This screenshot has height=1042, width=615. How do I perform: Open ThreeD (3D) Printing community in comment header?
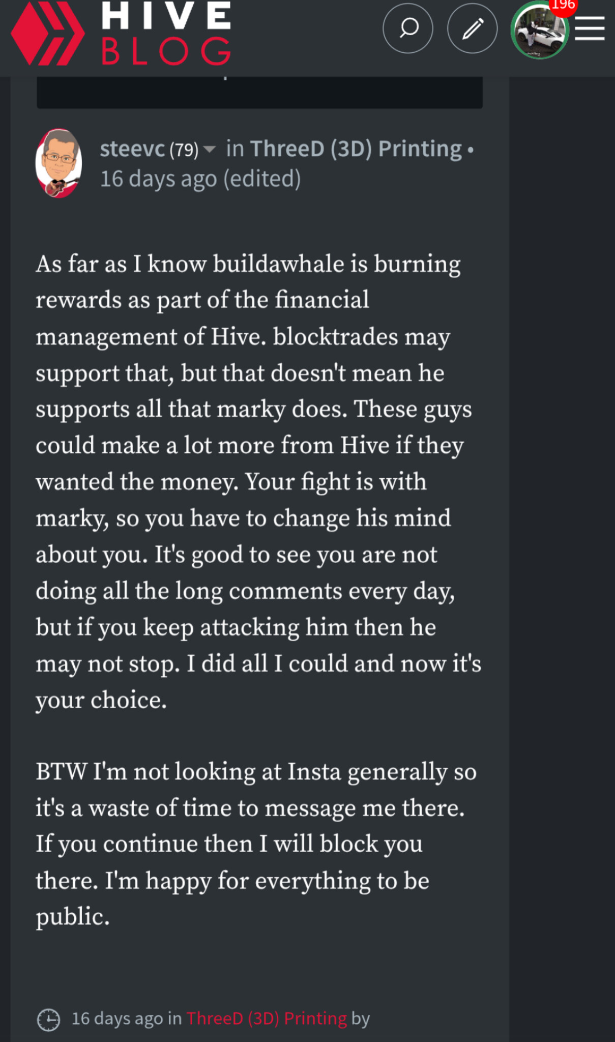pos(356,149)
